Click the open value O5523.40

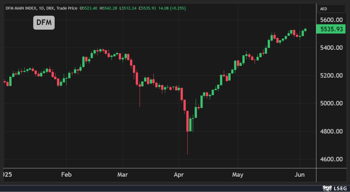(x=88, y=8)
